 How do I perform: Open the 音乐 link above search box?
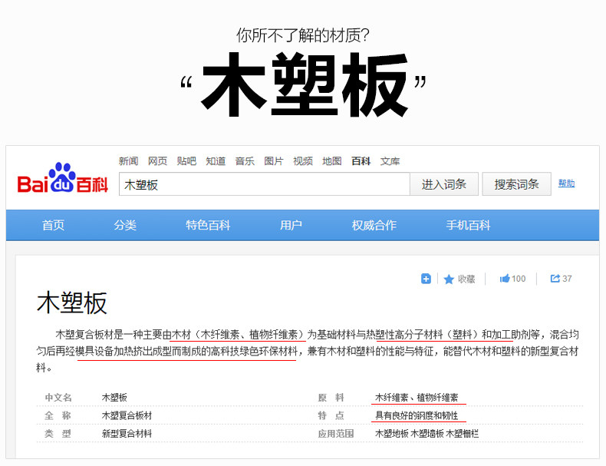click(245, 161)
